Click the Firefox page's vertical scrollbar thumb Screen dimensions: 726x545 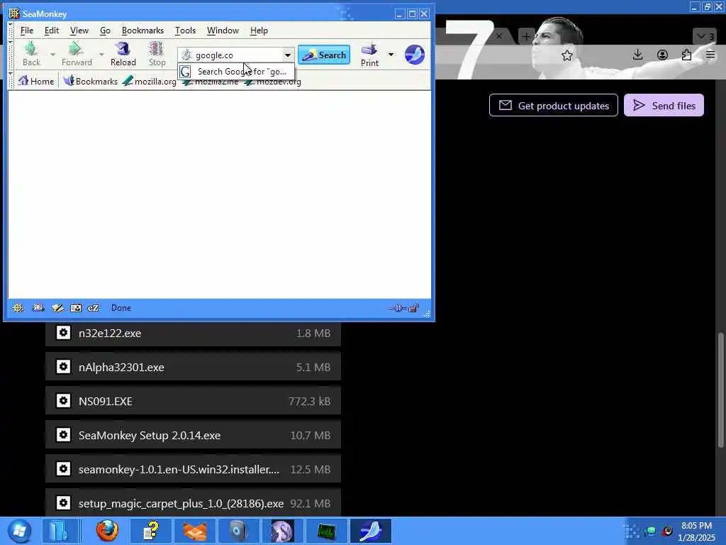tap(720, 390)
